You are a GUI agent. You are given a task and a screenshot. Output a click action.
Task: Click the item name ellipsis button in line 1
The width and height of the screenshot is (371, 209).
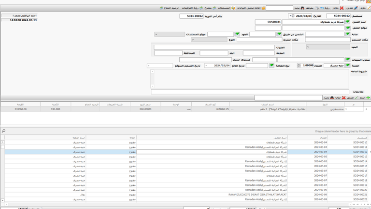(232, 109)
